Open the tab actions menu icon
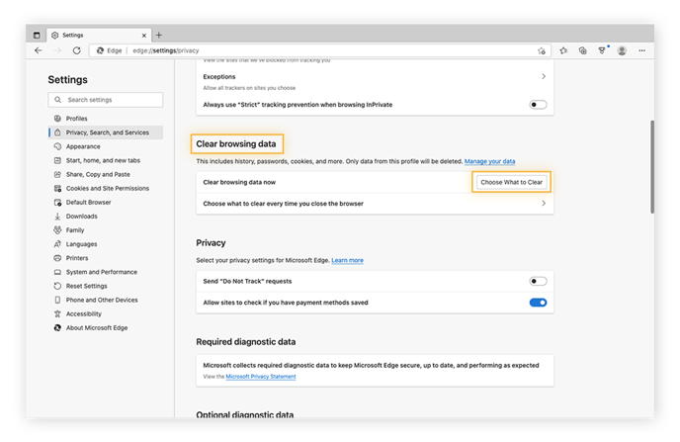Image resolution: width=680 pixels, height=442 pixels. (x=37, y=36)
